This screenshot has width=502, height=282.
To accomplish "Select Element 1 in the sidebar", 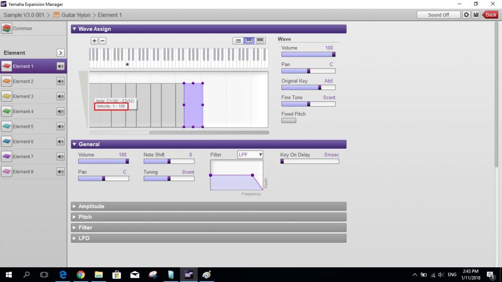I will [33, 66].
